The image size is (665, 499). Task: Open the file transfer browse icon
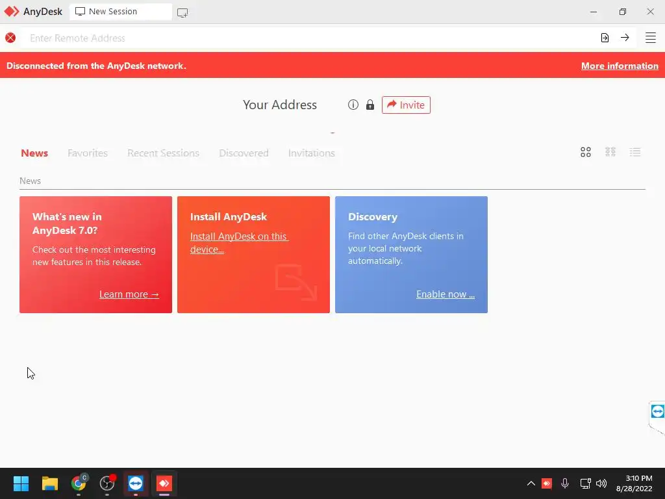[x=605, y=38]
